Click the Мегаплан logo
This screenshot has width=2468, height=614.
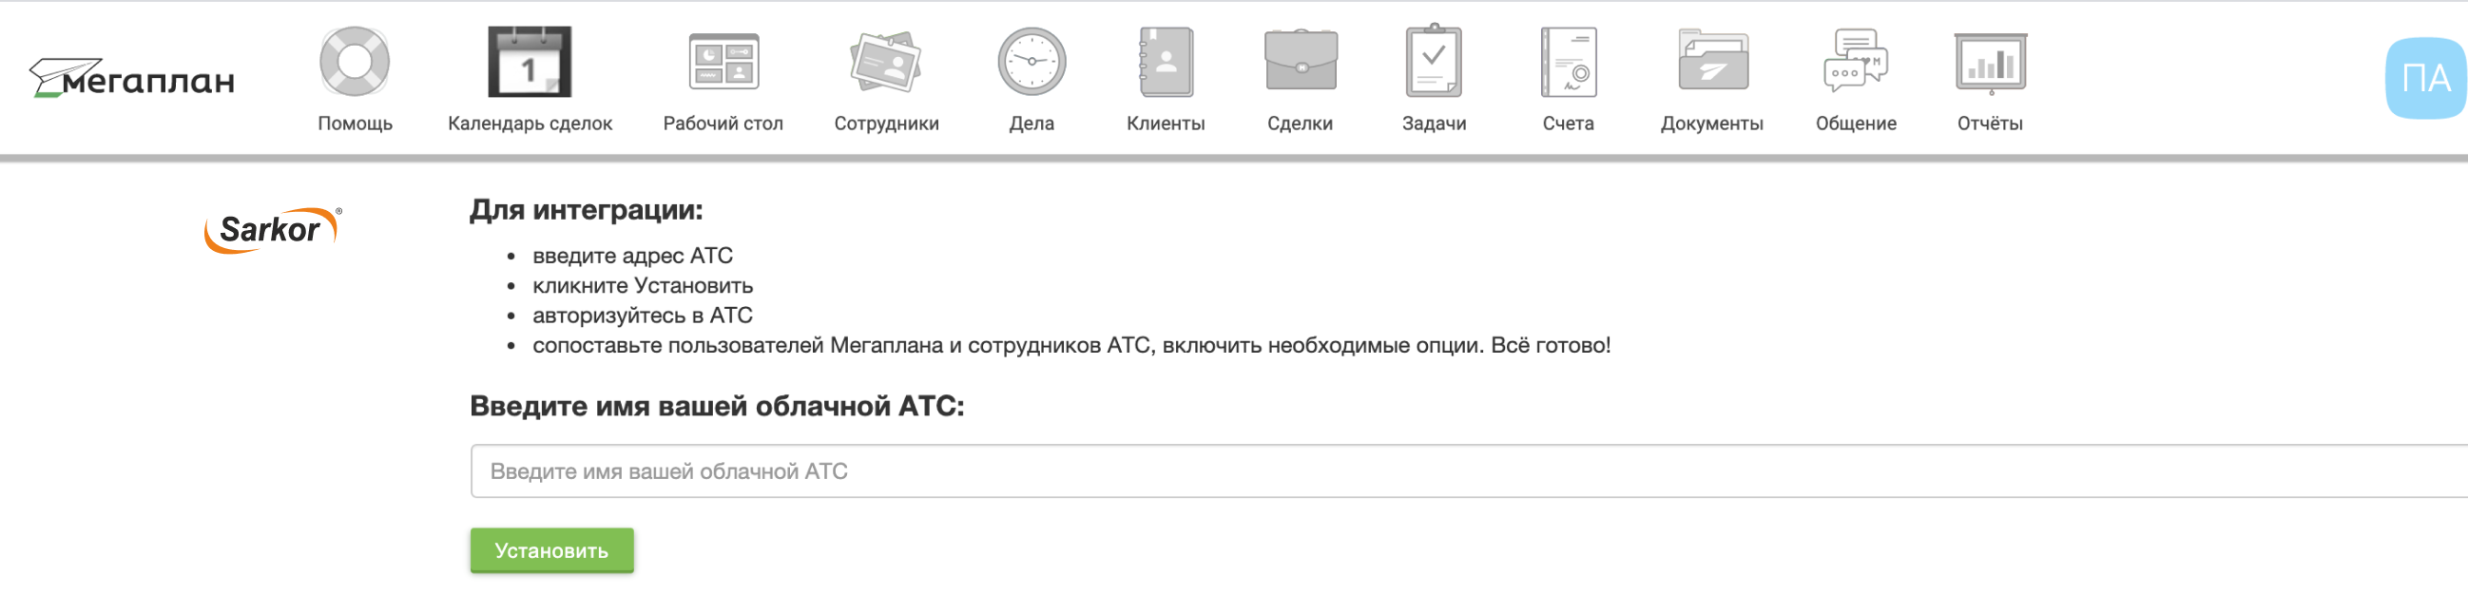point(132,79)
